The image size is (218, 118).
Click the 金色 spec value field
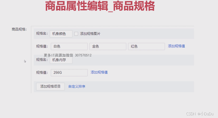tap(108, 47)
